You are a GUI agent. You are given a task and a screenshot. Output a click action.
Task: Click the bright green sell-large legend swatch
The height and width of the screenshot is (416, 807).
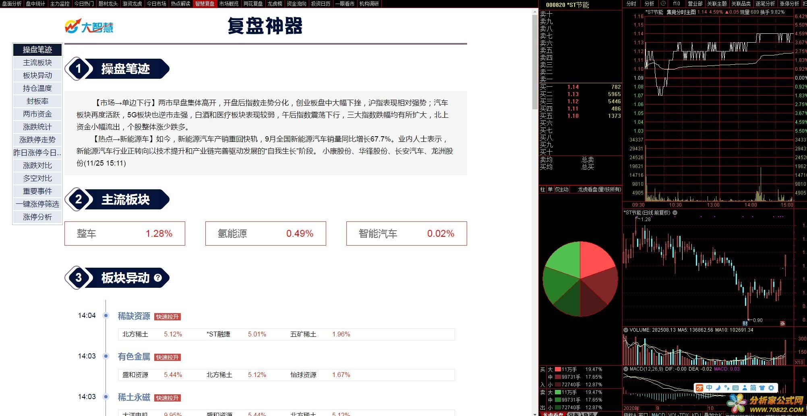click(558, 392)
